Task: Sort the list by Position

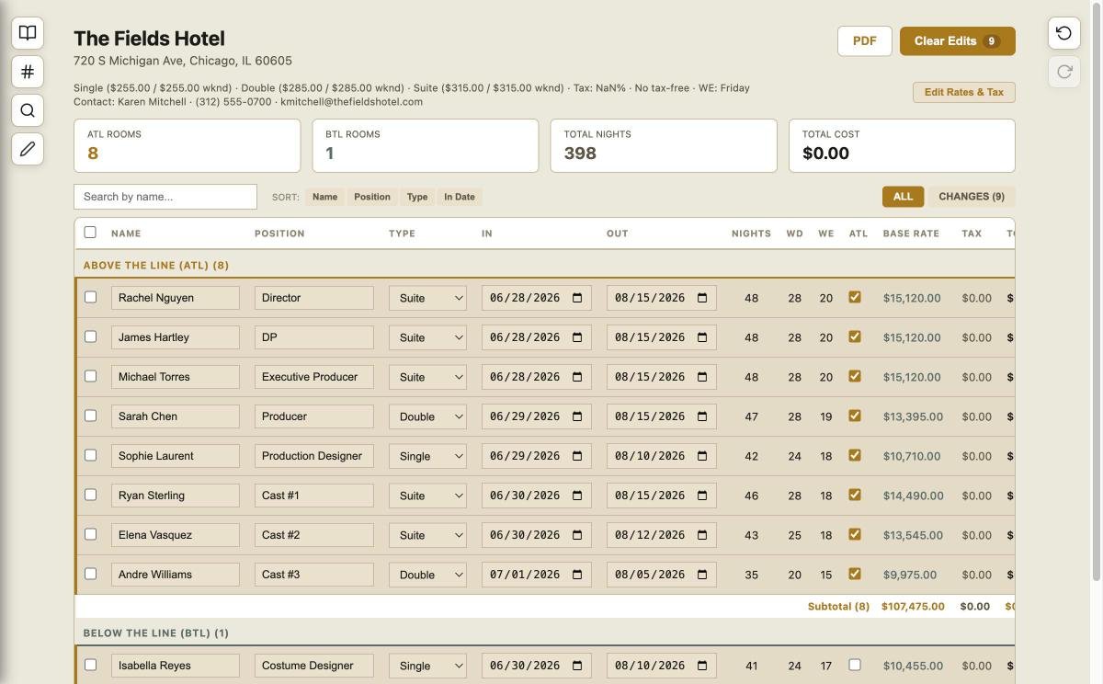Action: click(372, 197)
